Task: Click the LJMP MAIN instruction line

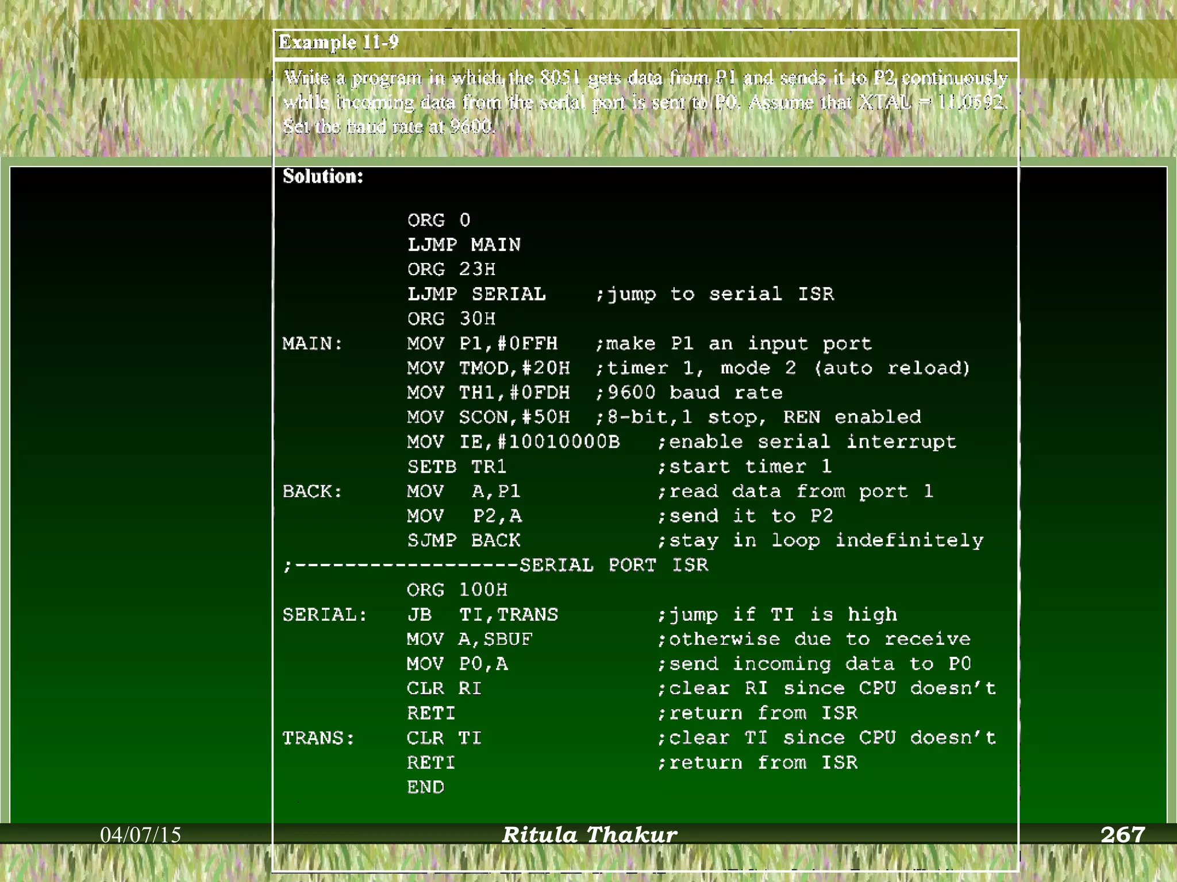Action: (464, 245)
